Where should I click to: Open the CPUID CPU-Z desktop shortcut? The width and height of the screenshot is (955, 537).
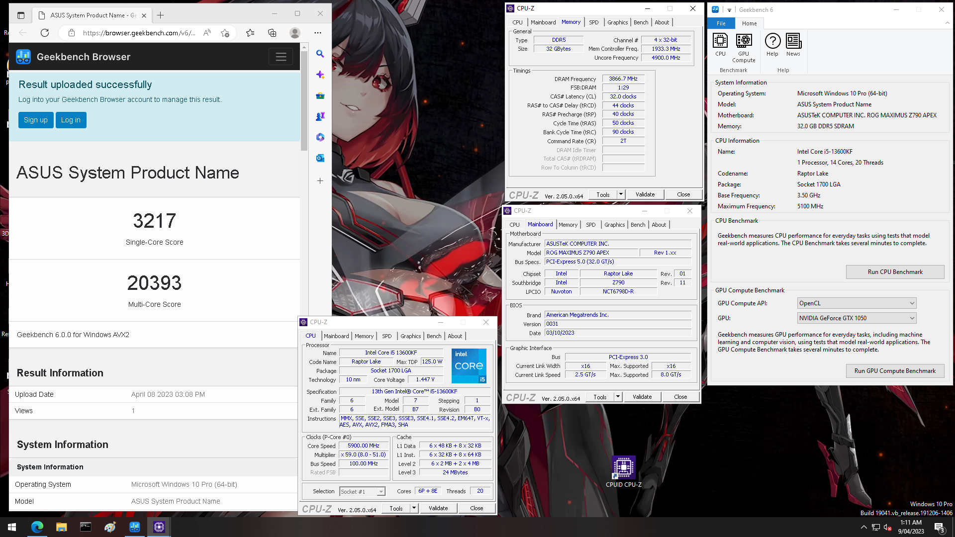tap(623, 471)
